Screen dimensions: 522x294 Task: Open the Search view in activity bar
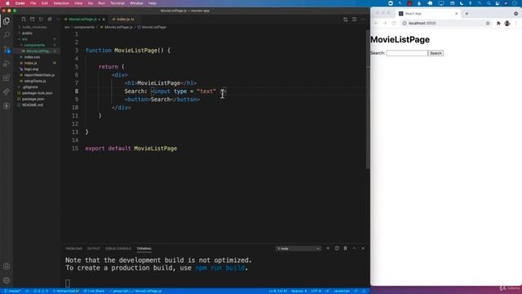coord(7,34)
